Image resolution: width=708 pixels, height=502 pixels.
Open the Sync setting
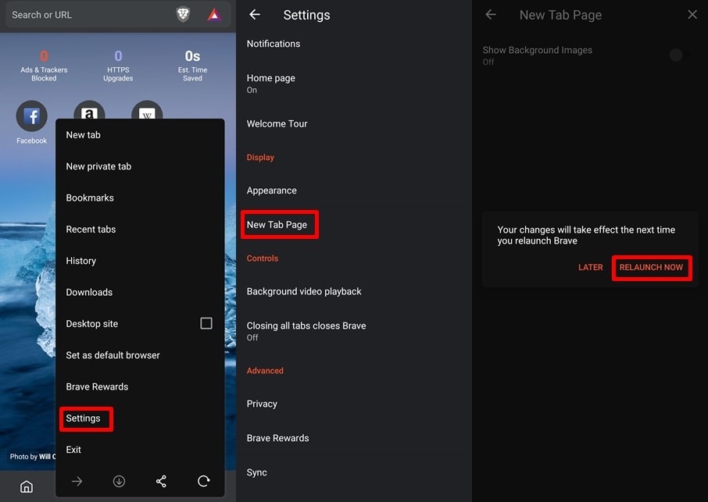(354, 472)
